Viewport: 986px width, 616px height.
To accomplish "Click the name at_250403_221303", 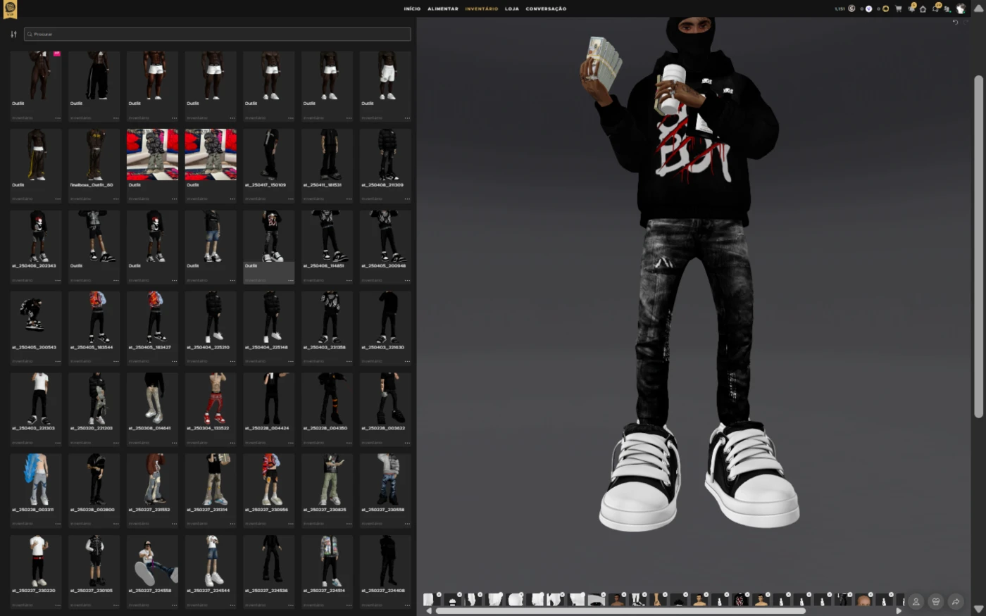I will (x=32, y=428).
